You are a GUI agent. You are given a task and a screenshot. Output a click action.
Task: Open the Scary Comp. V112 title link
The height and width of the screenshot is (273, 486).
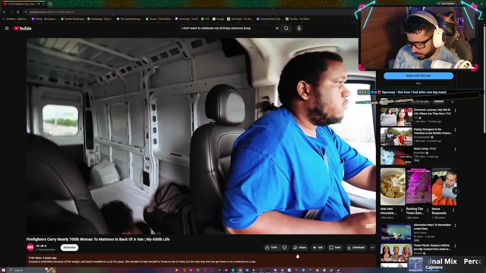424,149
